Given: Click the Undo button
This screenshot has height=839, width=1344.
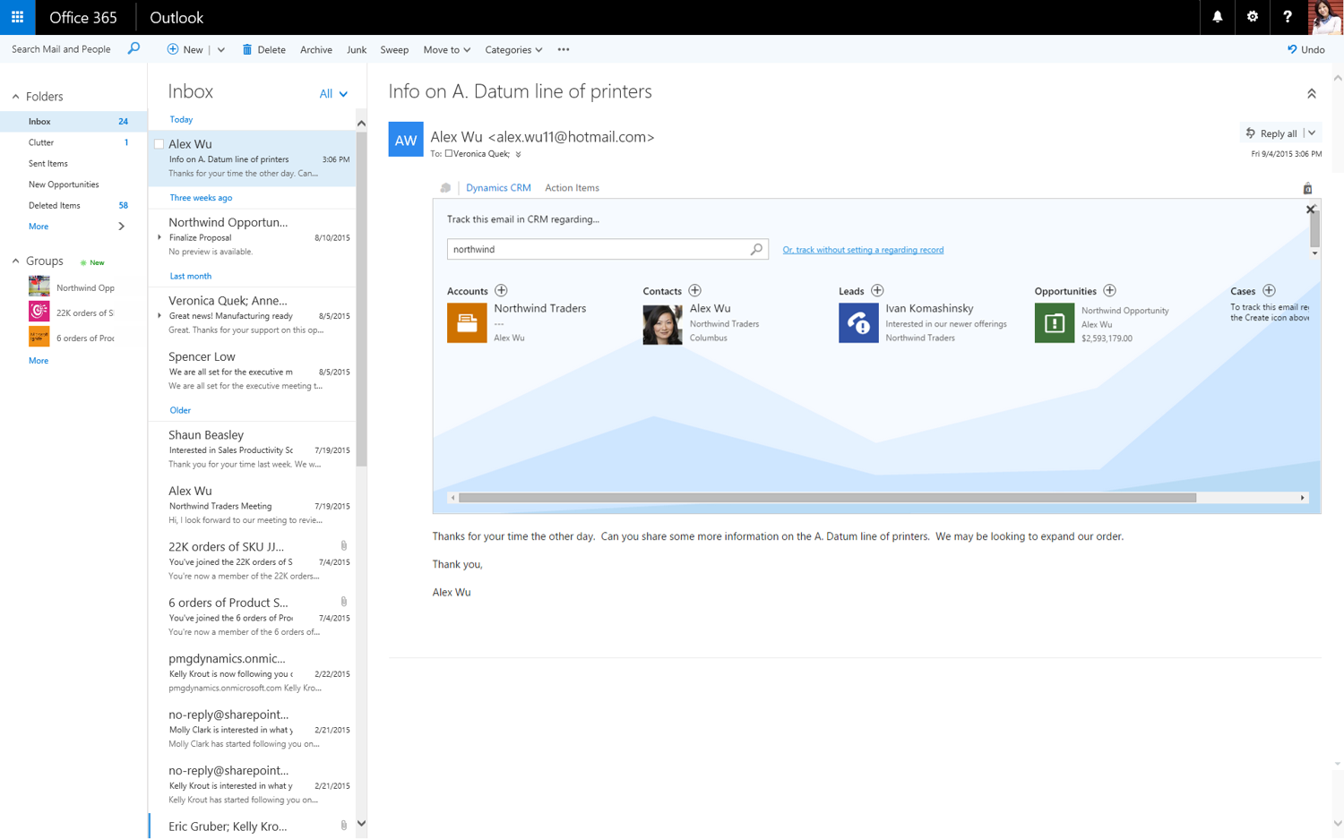Looking at the screenshot, I should click(x=1305, y=49).
